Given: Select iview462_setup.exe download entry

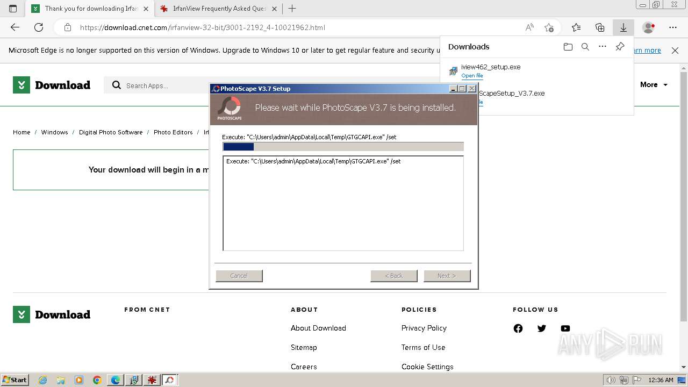Looking at the screenshot, I should coord(536,71).
